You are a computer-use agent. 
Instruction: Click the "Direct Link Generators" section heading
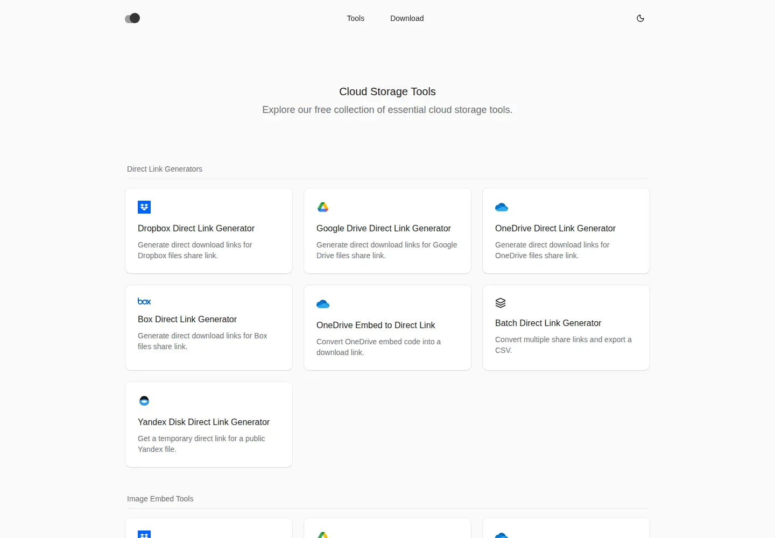(165, 169)
